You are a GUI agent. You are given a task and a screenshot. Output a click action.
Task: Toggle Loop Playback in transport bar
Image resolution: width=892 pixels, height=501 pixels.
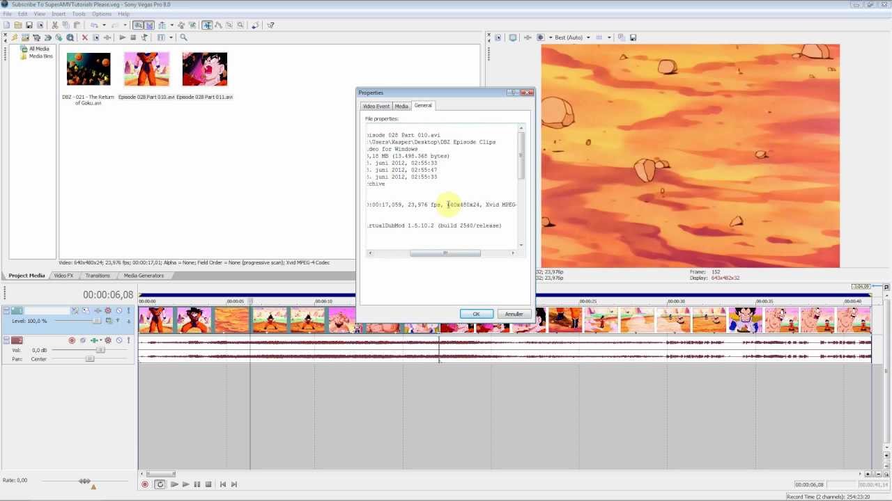[160, 484]
